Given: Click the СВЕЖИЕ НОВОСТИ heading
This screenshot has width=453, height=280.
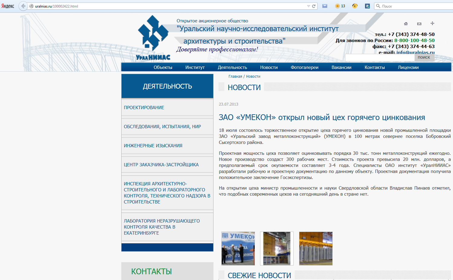Looking at the screenshot, I should point(259,275).
